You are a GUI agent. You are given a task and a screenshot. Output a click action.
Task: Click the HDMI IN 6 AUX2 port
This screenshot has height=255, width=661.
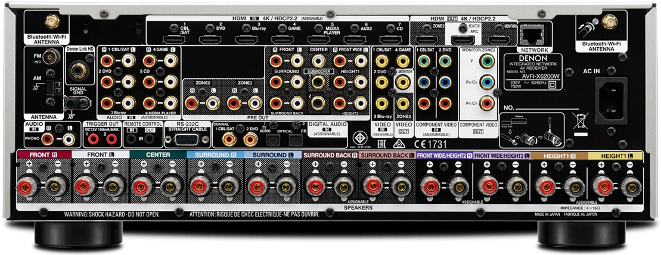pyautogui.click(x=355, y=40)
